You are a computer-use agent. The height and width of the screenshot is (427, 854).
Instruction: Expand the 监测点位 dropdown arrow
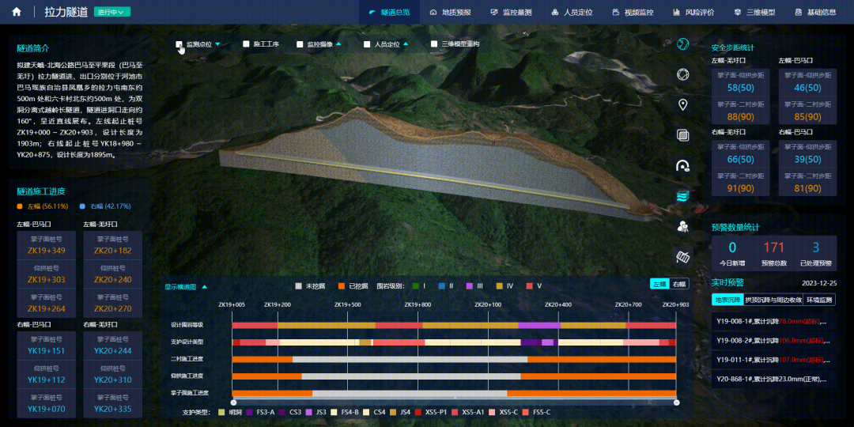[x=217, y=44]
